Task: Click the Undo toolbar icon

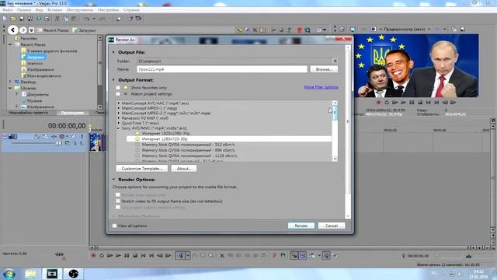Action: (86, 19)
